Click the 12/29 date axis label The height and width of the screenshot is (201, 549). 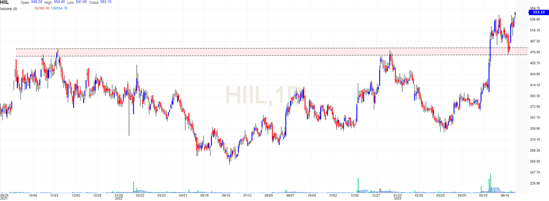[97, 195]
